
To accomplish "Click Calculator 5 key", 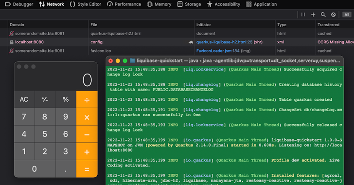I will [x=45, y=134].
